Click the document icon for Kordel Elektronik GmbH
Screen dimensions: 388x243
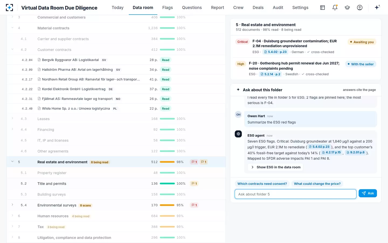coord(39,89)
